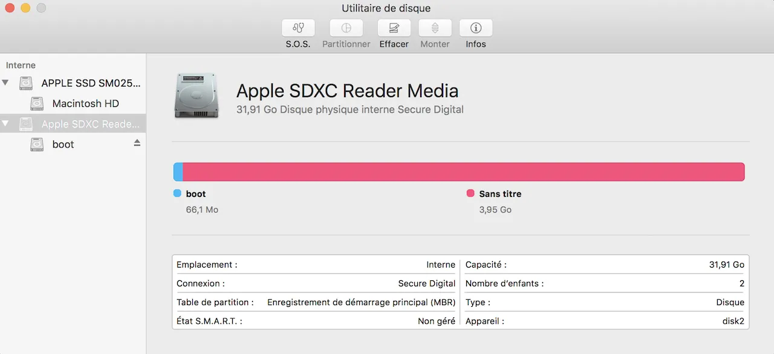Click the APPLE SSD drive icon
Image resolution: width=774 pixels, height=354 pixels.
point(26,83)
